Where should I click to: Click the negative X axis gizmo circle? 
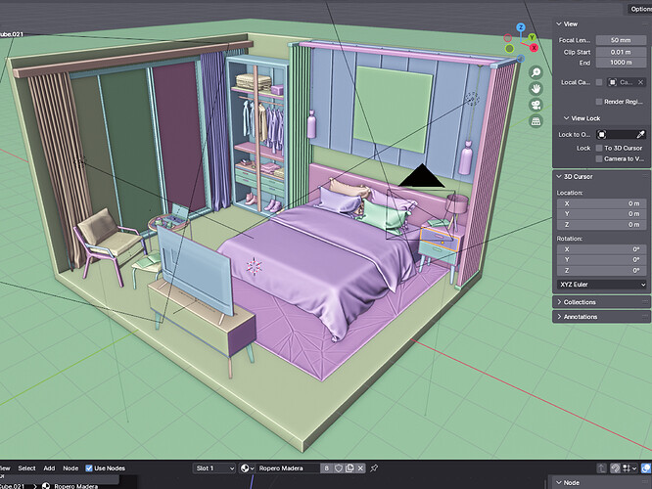point(508,38)
